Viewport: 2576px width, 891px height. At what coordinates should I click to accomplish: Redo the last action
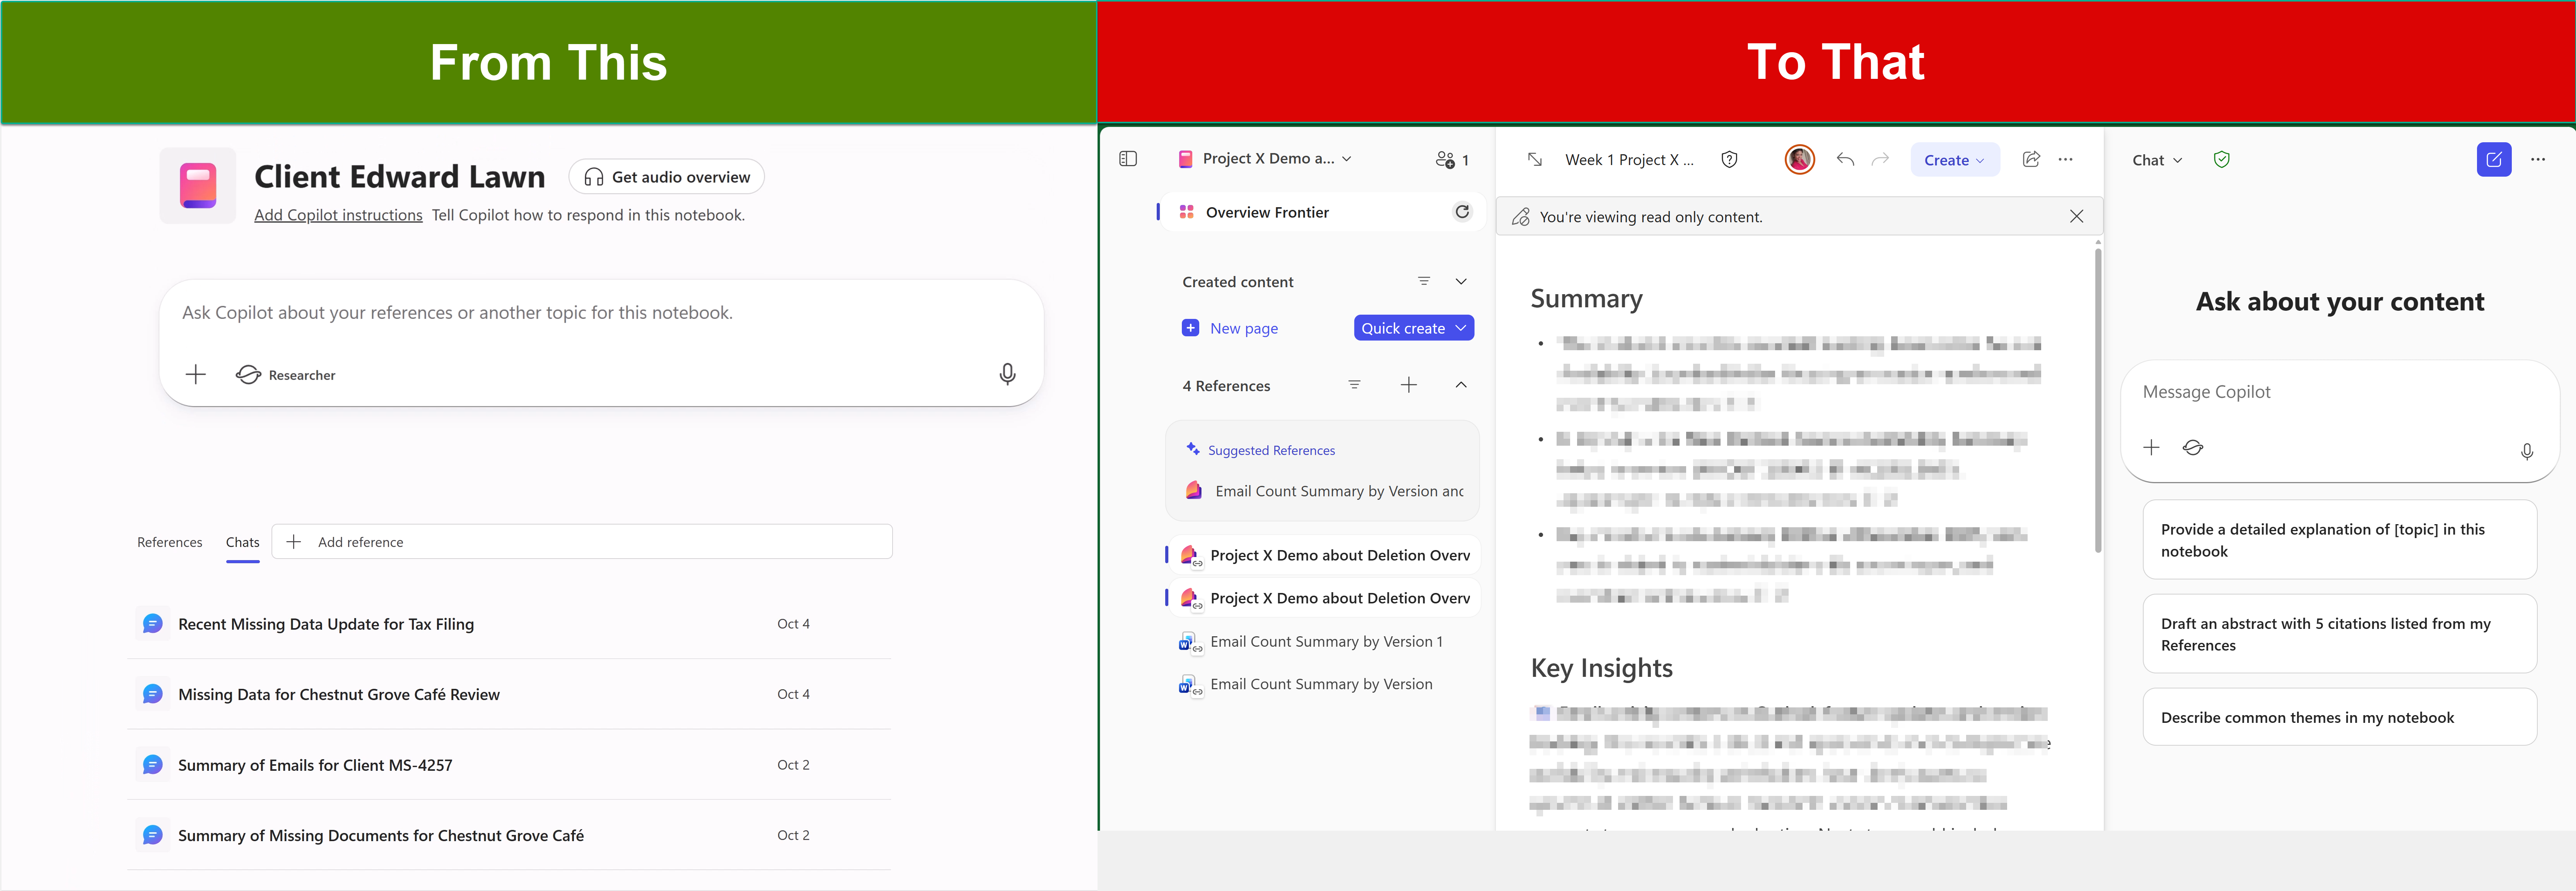pos(1880,160)
